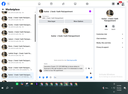Click the More Options button

tap(78, 21)
